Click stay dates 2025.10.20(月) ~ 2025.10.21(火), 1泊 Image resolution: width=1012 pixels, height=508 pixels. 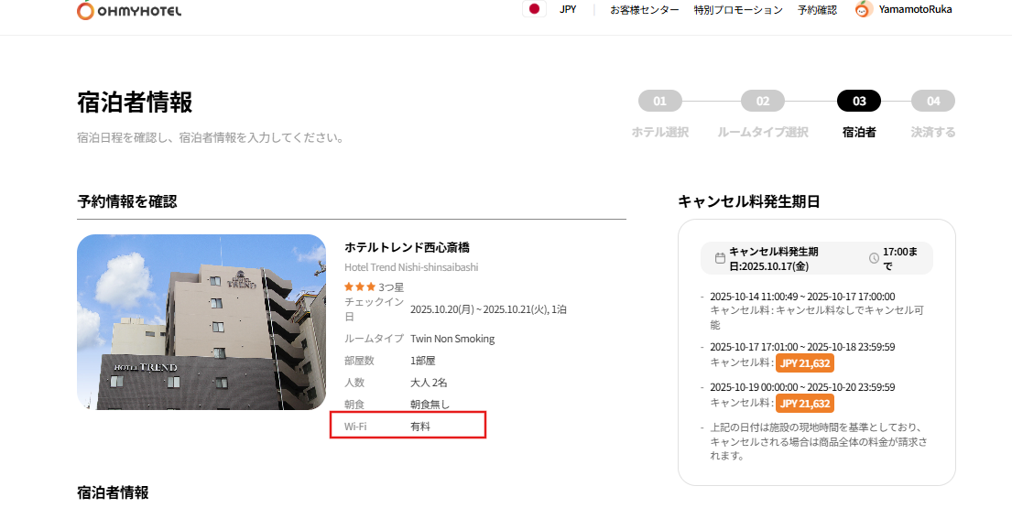point(488,309)
